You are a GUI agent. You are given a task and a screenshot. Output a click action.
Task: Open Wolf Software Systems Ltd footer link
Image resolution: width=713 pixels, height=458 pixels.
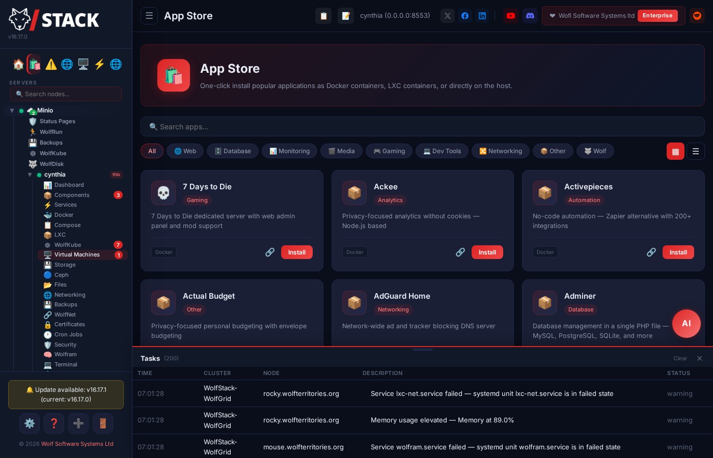click(77, 444)
